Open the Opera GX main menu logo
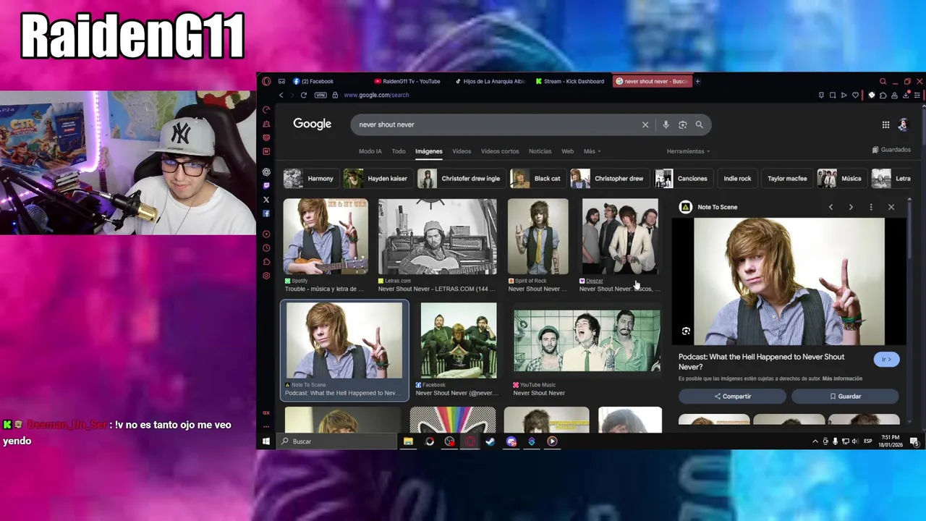This screenshot has width=926, height=521. click(x=266, y=81)
